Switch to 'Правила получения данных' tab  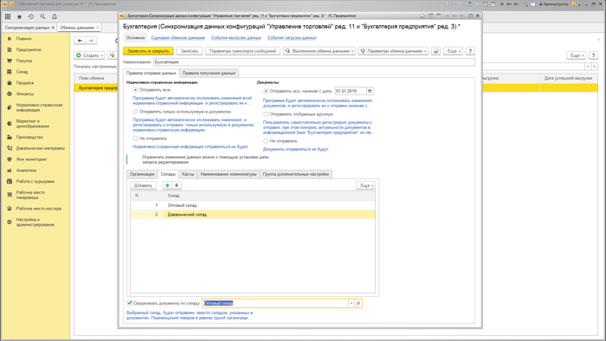point(210,73)
